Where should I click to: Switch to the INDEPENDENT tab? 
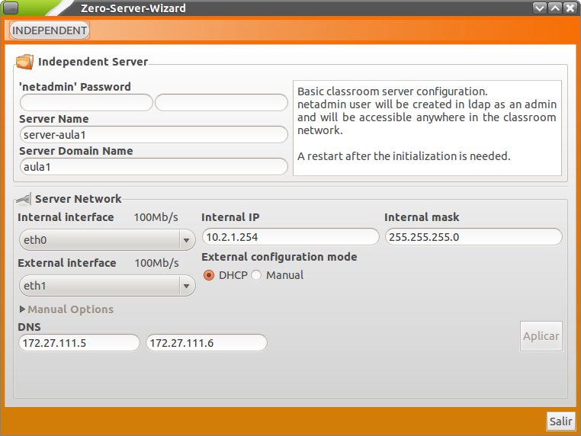coord(50,30)
